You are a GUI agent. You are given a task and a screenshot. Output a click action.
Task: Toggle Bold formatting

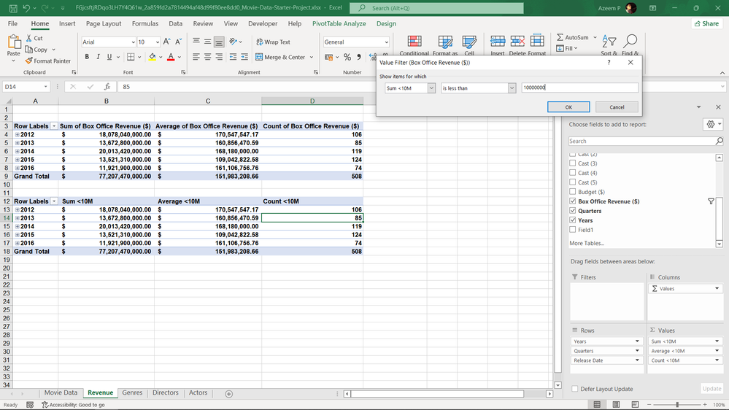[87, 57]
